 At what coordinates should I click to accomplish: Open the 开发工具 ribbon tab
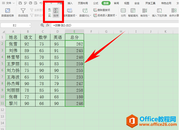[150, 3]
